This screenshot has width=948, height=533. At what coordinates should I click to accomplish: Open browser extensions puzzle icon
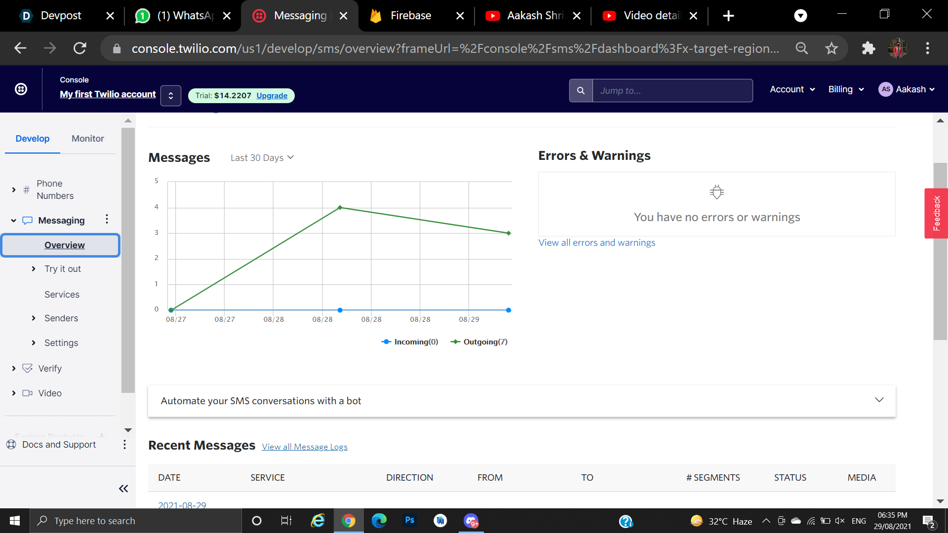click(x=868, y=48)
